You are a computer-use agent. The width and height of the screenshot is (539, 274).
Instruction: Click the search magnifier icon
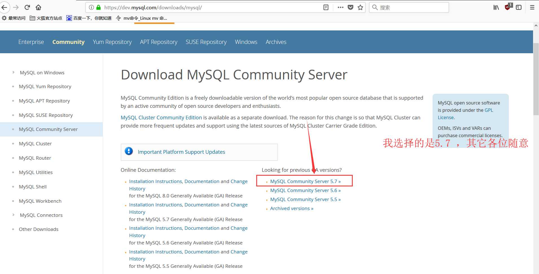pyautogui.click(x=375, y=7)
